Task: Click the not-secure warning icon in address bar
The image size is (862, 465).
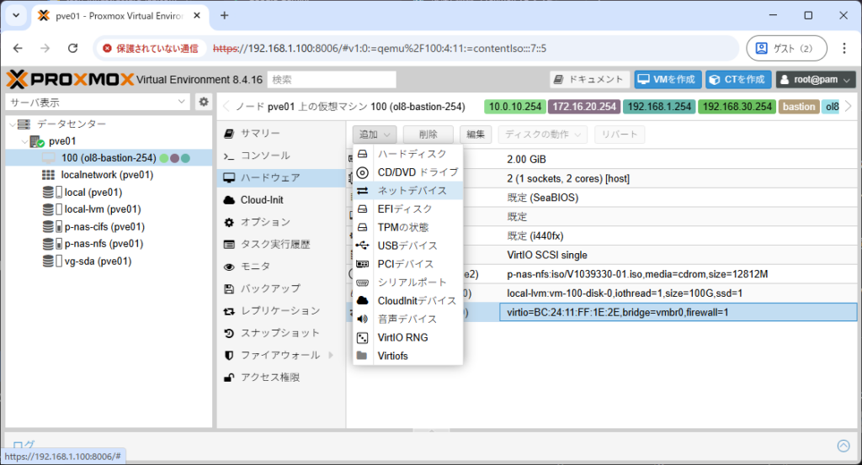Action: [107, 48]
